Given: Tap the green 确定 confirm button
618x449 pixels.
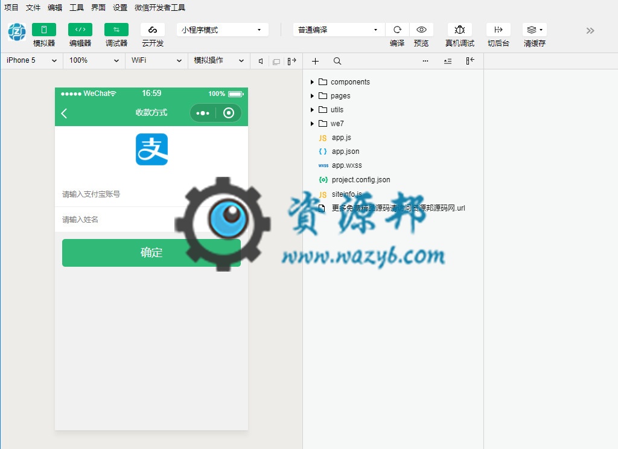Looking at the screenshot, I should click(151, 253).
